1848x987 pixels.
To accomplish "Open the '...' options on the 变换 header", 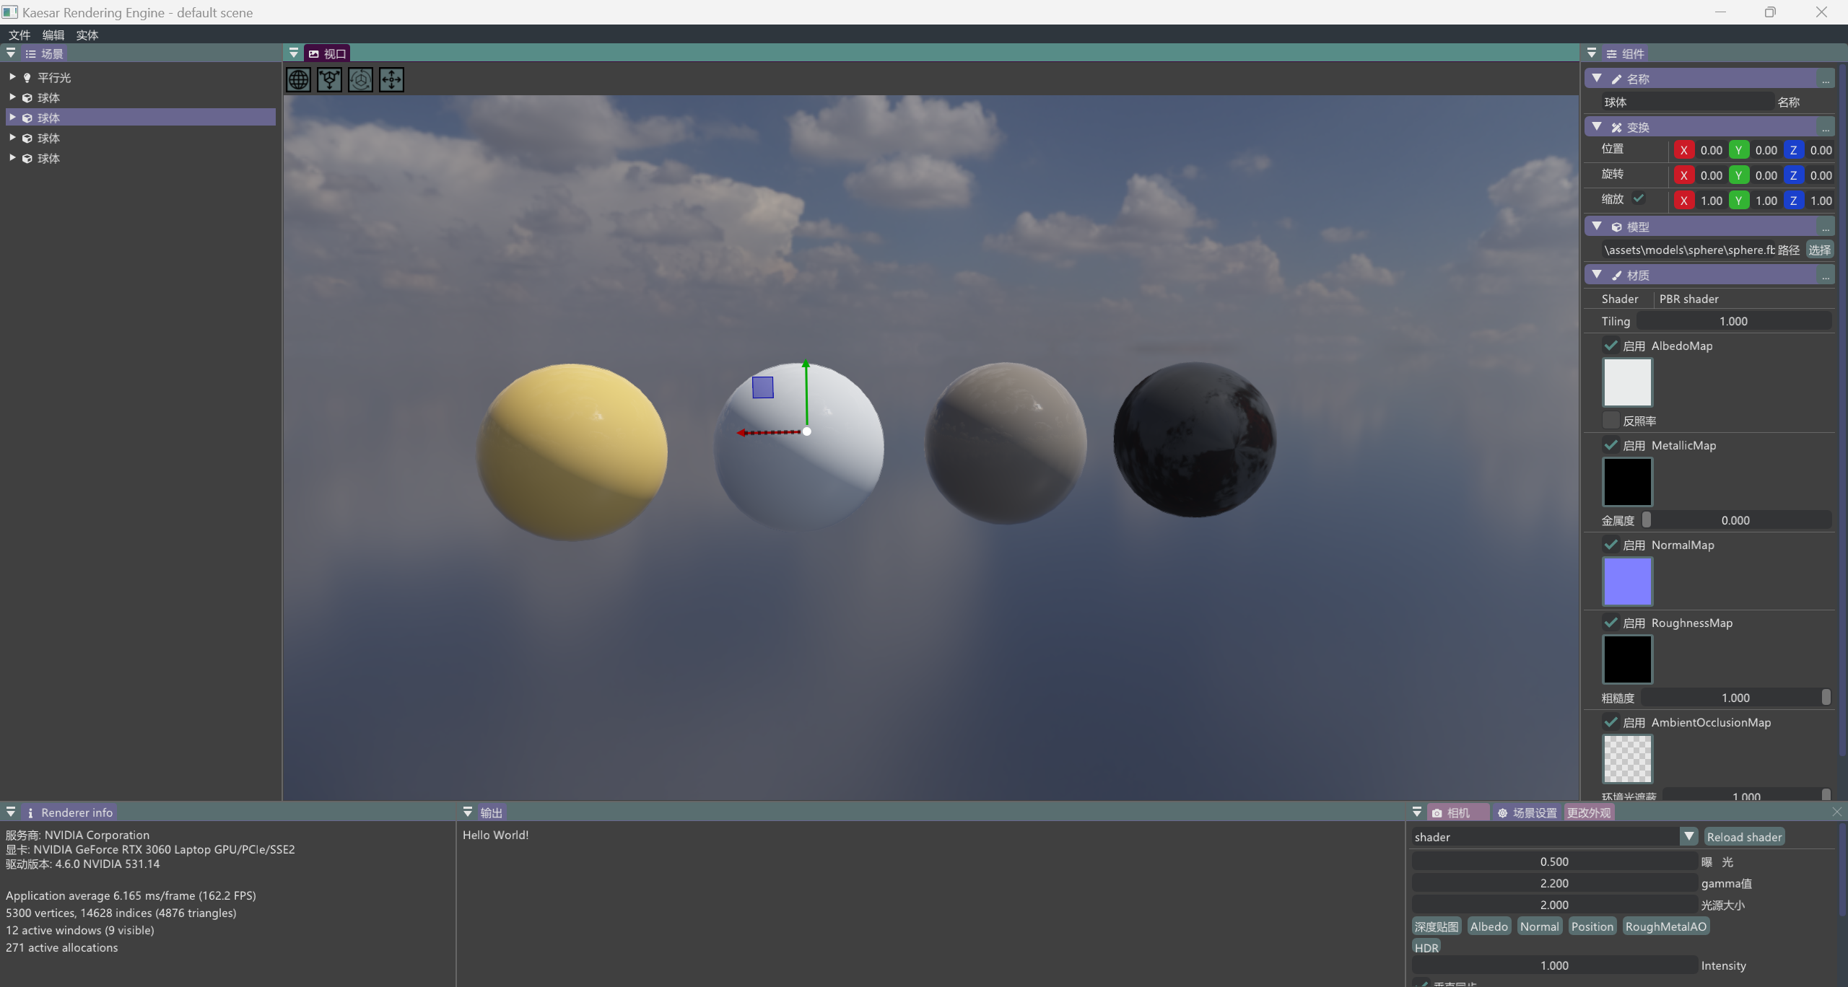I will coord(1826,127).
